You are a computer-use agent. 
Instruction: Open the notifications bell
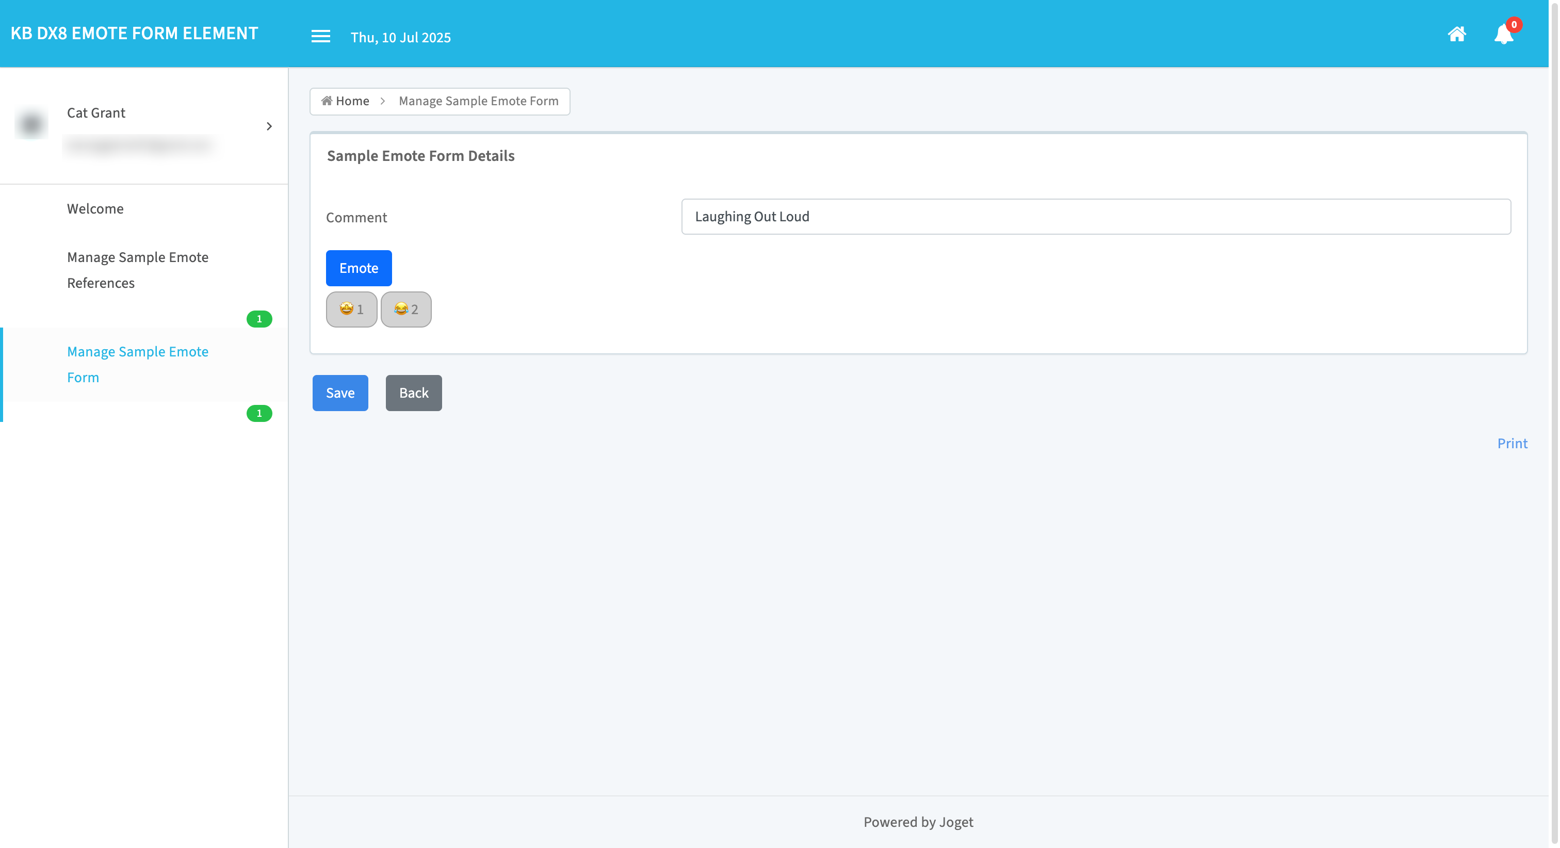(1503, 34)
